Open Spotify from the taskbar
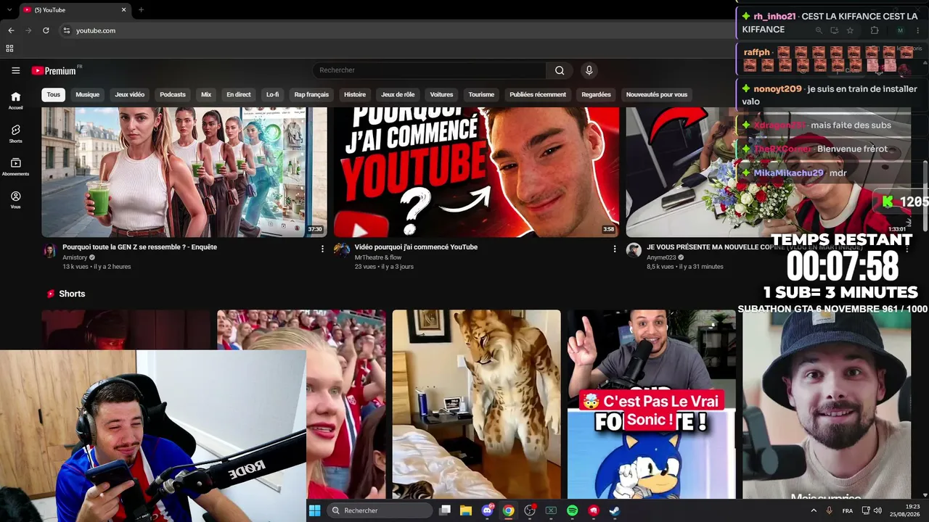929x522 pixels. 572,510
